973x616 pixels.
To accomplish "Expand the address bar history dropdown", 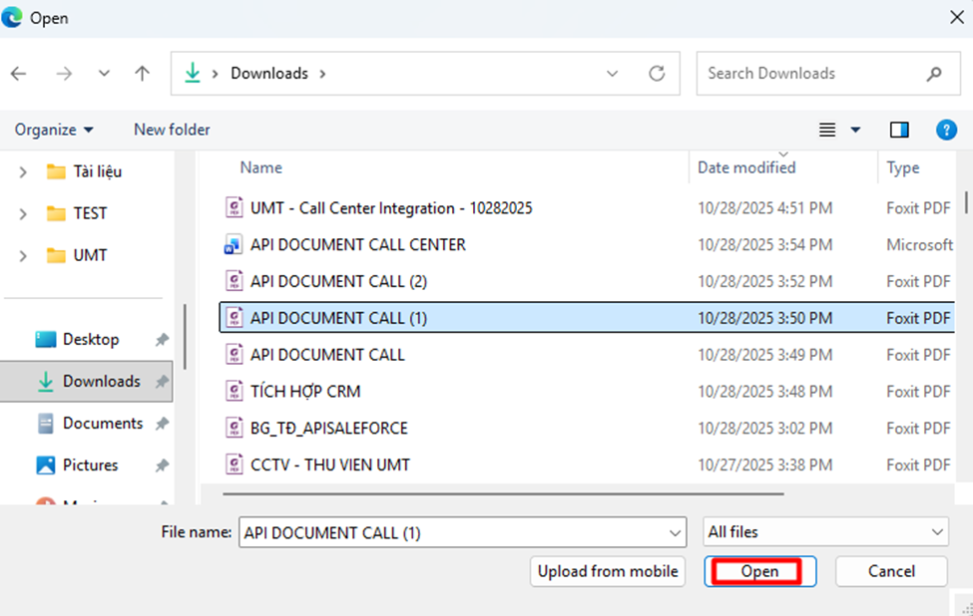I will (x=613, y=74).
